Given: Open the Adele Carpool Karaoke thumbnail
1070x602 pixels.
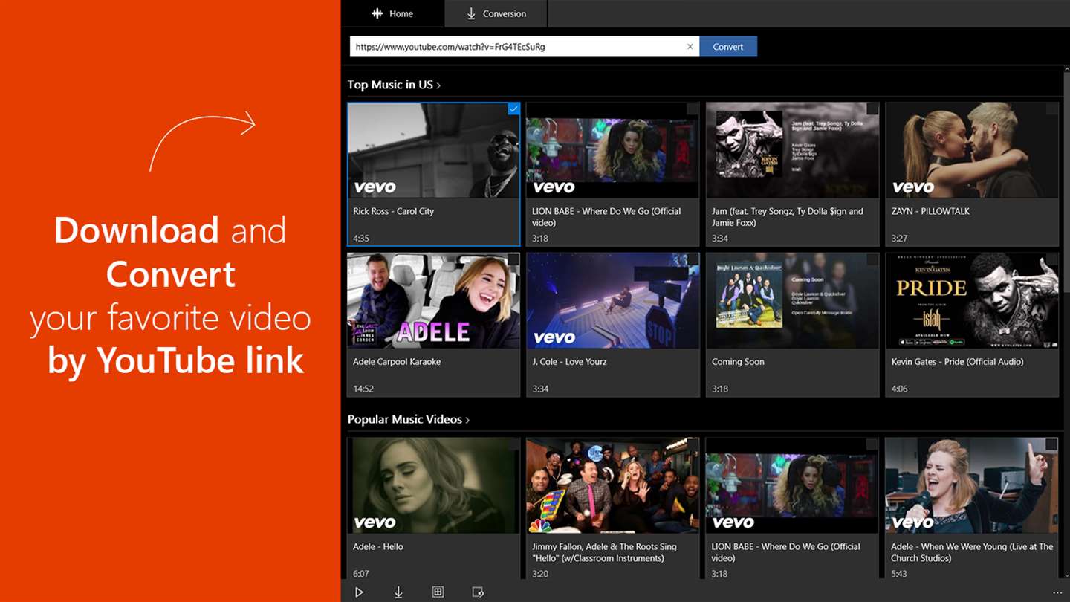Looking at the screenshot, I should 434,301.
